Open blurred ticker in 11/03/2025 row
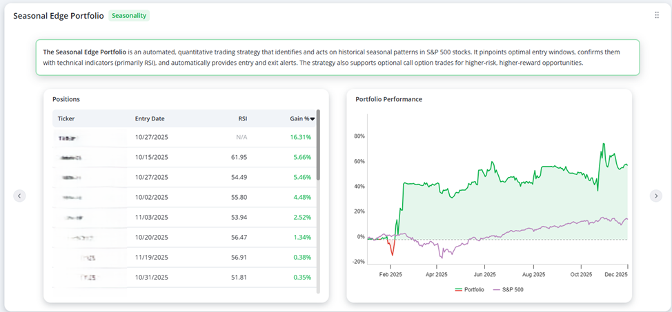This screenshot has width=672, height=312. coord(72,218)
